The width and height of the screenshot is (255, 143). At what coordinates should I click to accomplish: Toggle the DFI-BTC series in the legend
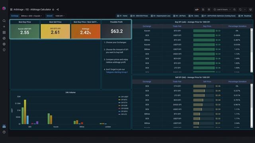point(124,100)
